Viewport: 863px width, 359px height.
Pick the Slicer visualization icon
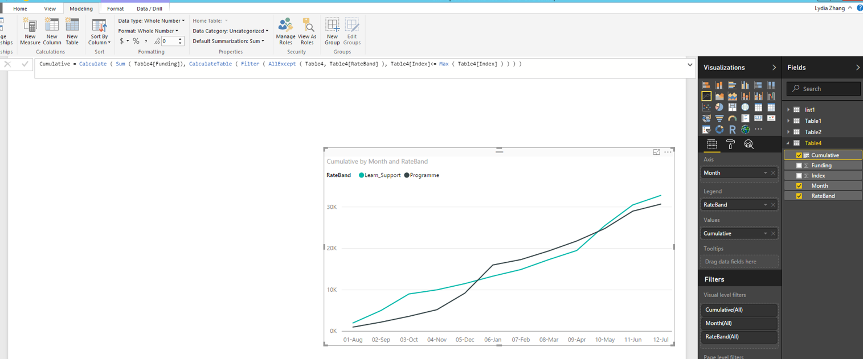(706, 129)
